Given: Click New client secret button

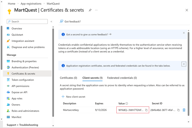Looking at the screenshot, I should [73, 97].
